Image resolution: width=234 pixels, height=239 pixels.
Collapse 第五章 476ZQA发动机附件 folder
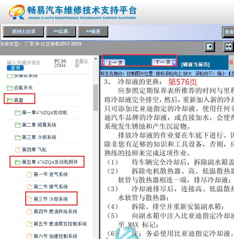click(x=50, y=162)
